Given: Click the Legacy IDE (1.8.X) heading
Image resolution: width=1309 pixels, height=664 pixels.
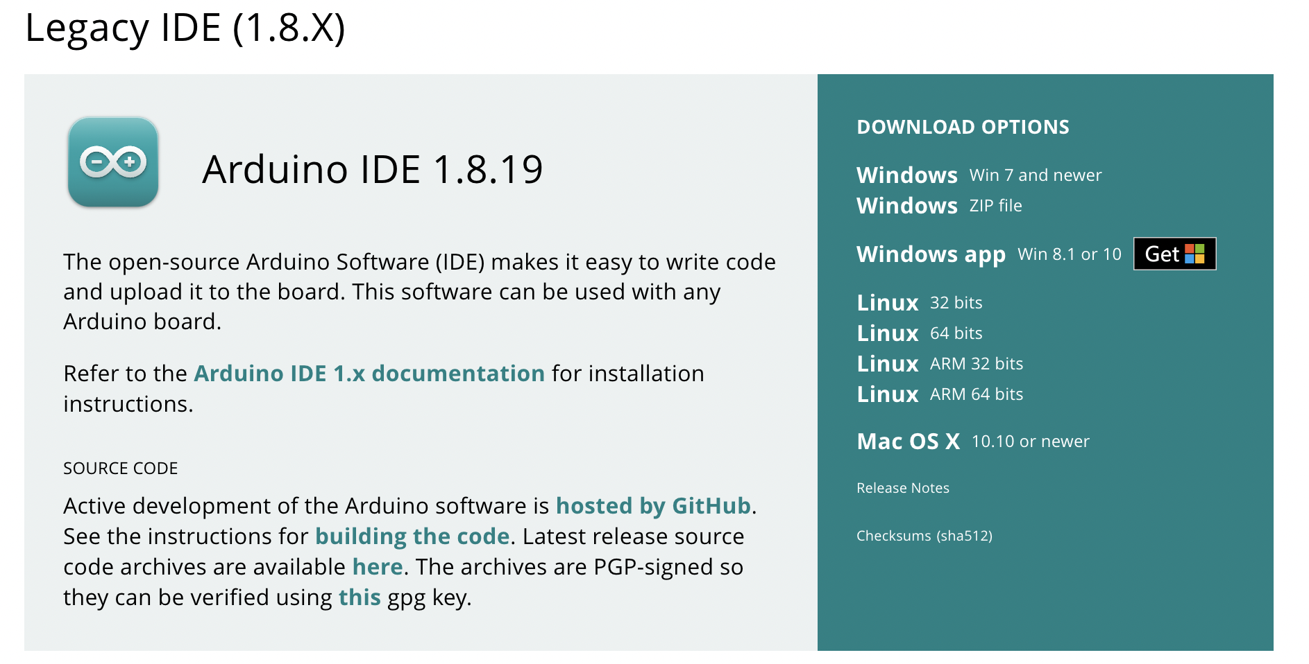Looking at the screenshot, I should pos(185,28).
